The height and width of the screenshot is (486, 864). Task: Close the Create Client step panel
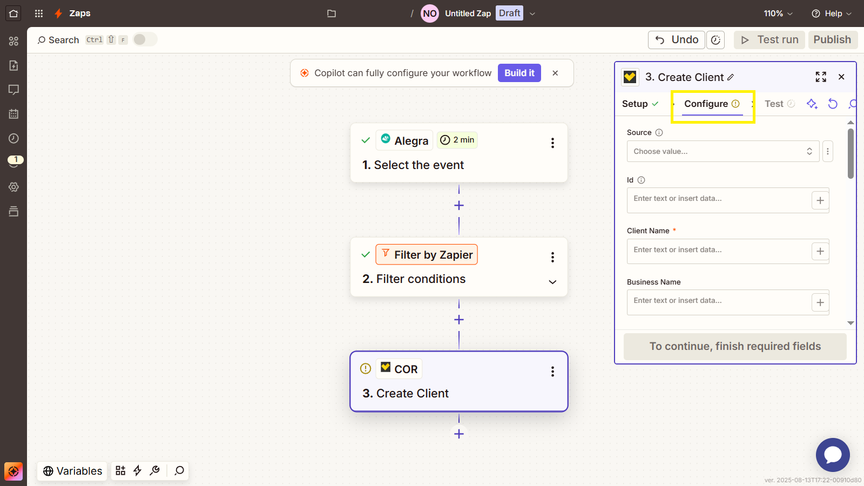pyautogui.click(x=841, y=77)
